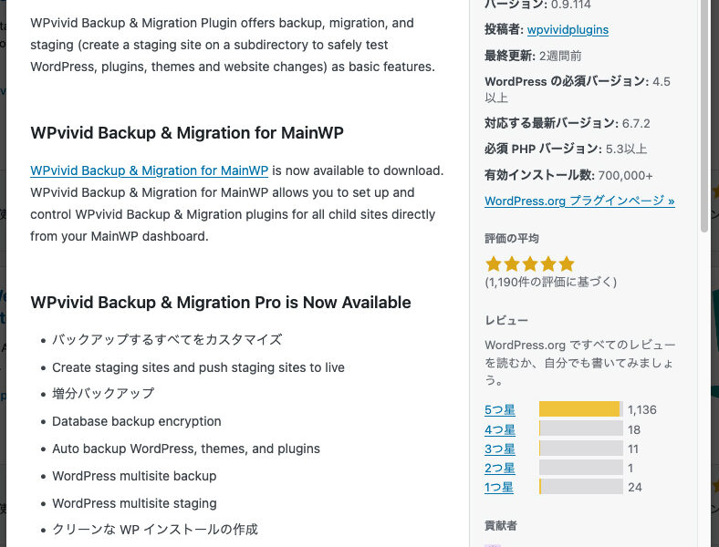Click the 1つ星 reviews link

coord(499,488)
